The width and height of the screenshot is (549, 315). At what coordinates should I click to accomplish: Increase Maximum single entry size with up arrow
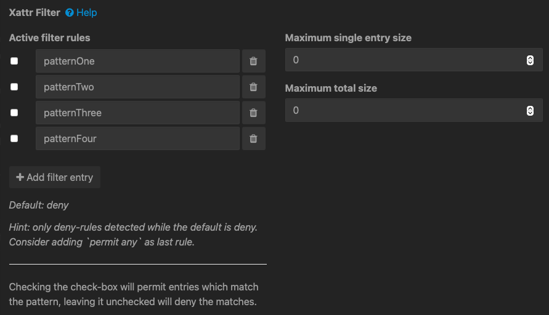pyautogui.click(x=530, y=58)
